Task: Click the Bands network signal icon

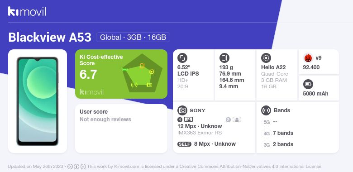Action: pos(266,110)
